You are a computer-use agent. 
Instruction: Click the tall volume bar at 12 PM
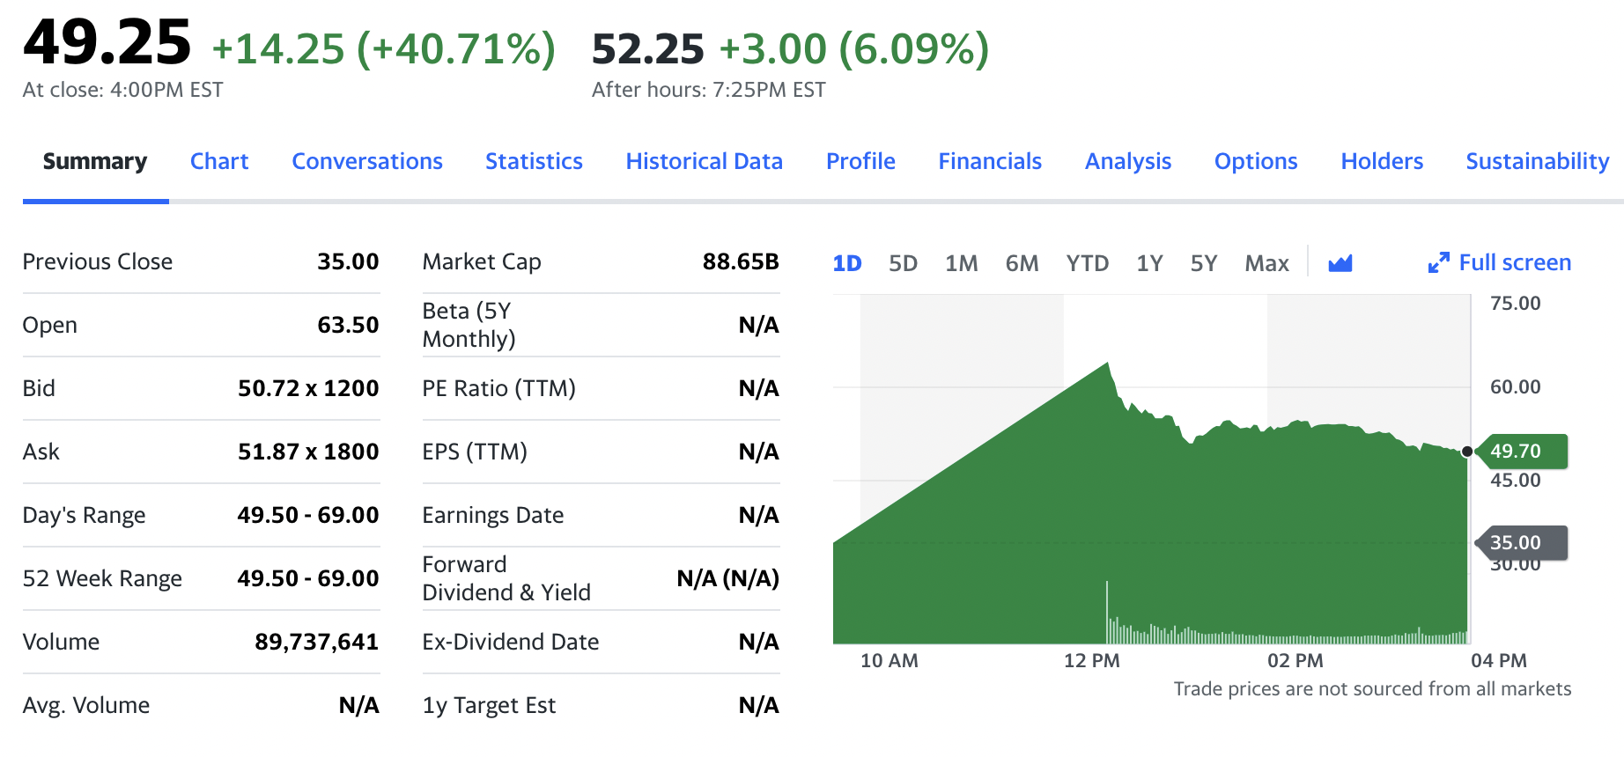[1107, 612]
